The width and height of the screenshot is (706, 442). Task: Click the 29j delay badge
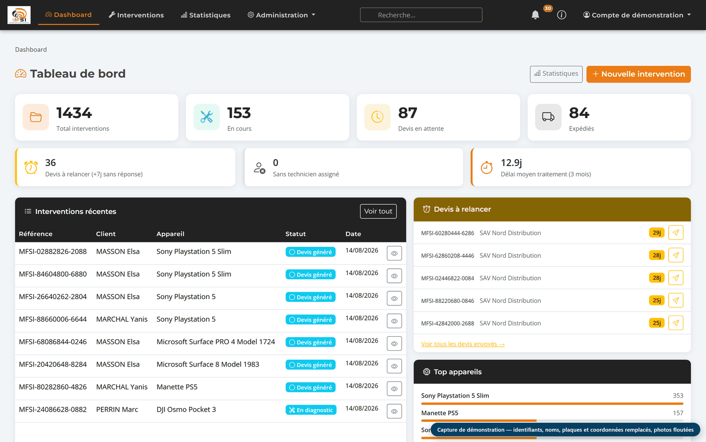pyautogui.click(x=657, y=233)
